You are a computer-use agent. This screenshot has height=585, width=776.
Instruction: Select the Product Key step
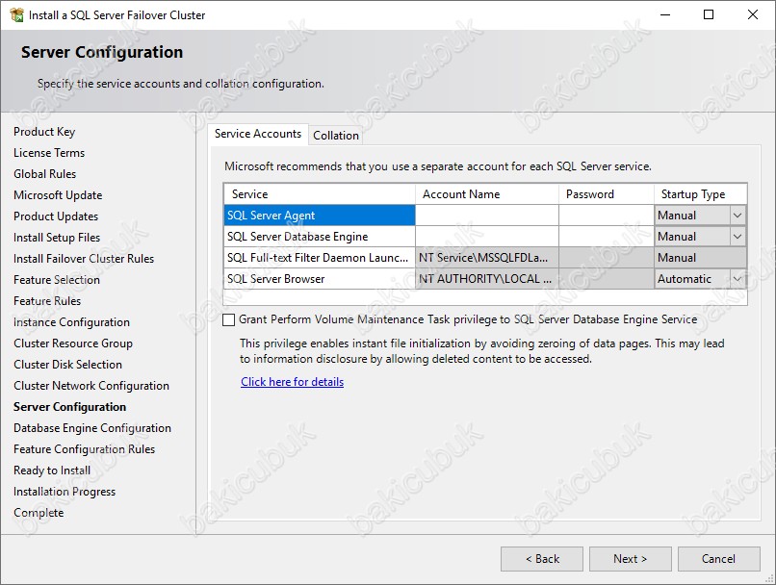(44, 132)
